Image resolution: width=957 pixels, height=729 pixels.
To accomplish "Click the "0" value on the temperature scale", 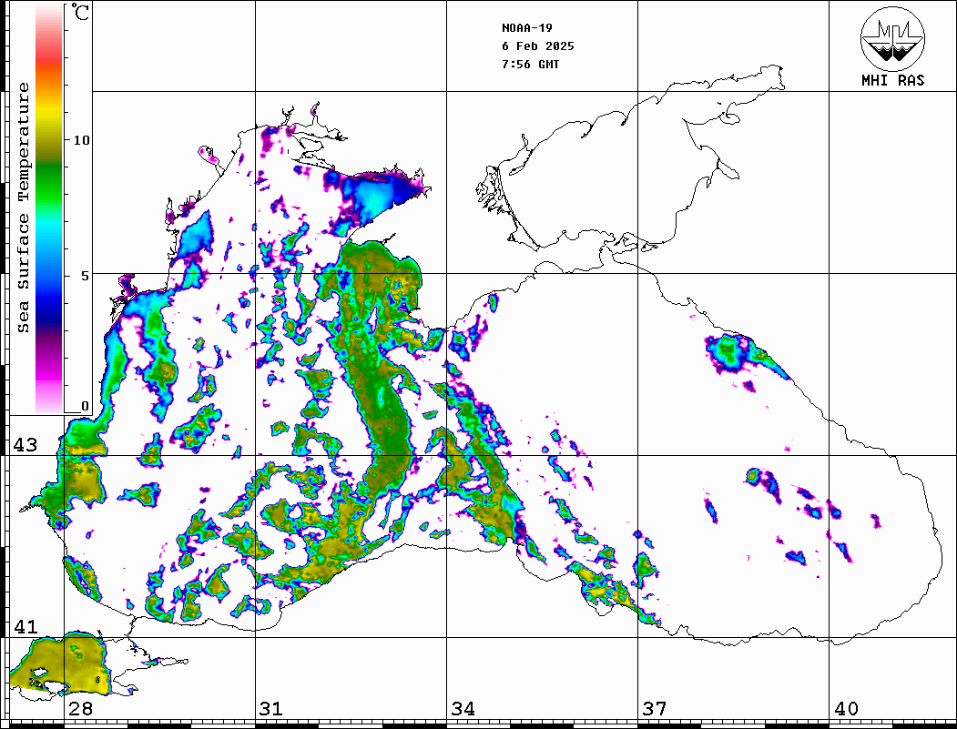I will pos(85,406).
